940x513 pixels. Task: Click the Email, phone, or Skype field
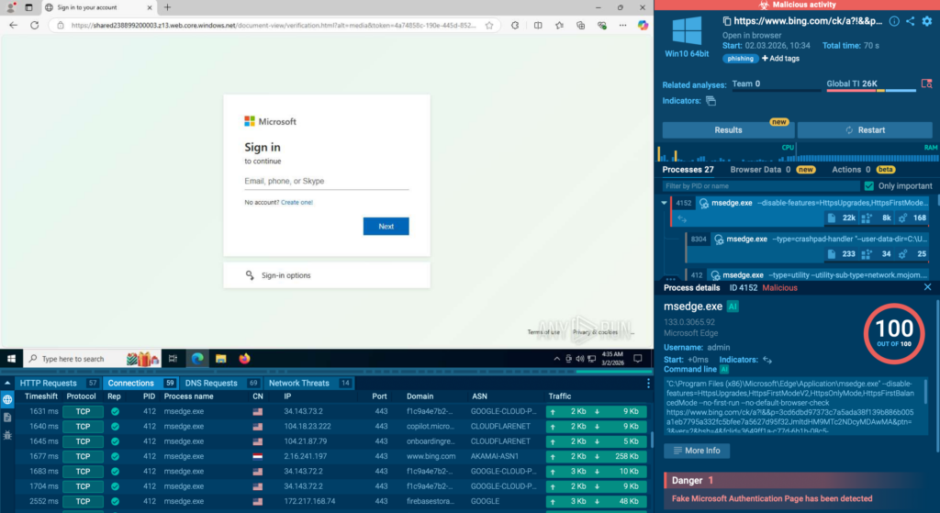(327, 181)
